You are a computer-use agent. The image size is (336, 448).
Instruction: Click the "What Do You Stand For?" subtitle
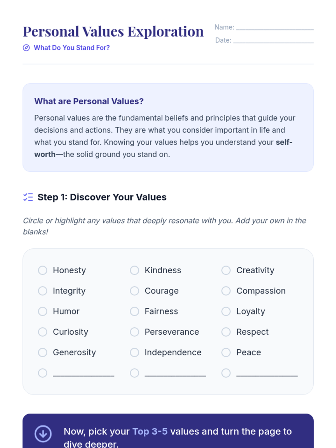(72, 48)
